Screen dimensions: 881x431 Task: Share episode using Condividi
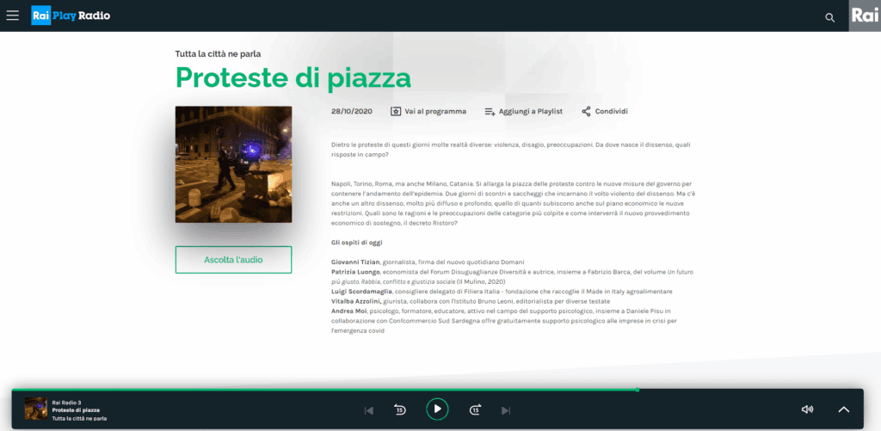click(x=605, y=111)
